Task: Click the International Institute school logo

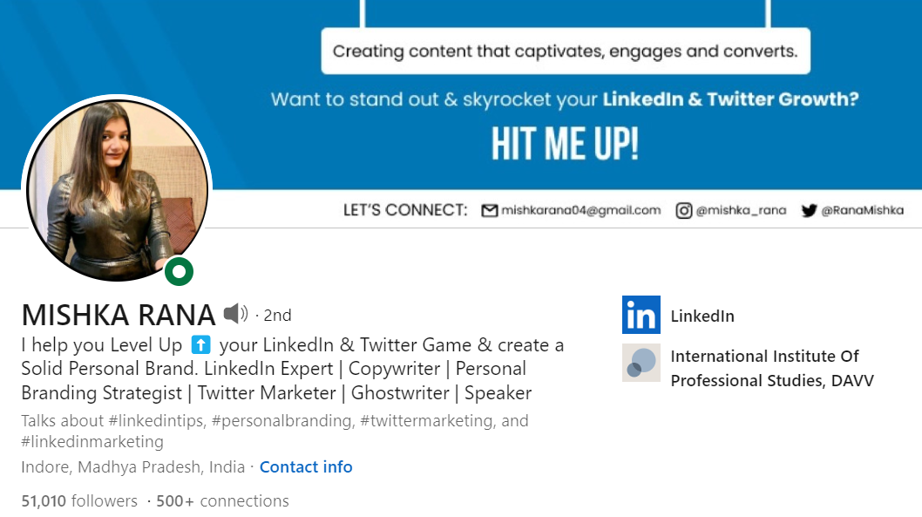Action: [x=641, y=363]
